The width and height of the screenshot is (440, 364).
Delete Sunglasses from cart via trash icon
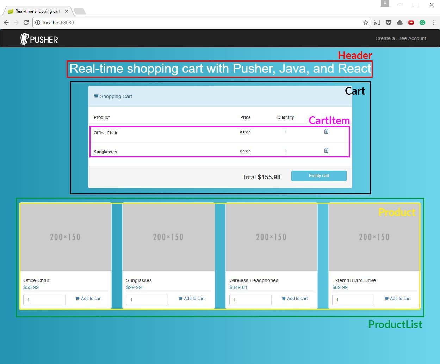[326, 150]
